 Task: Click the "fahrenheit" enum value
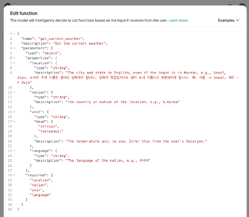tap(51, 131)
